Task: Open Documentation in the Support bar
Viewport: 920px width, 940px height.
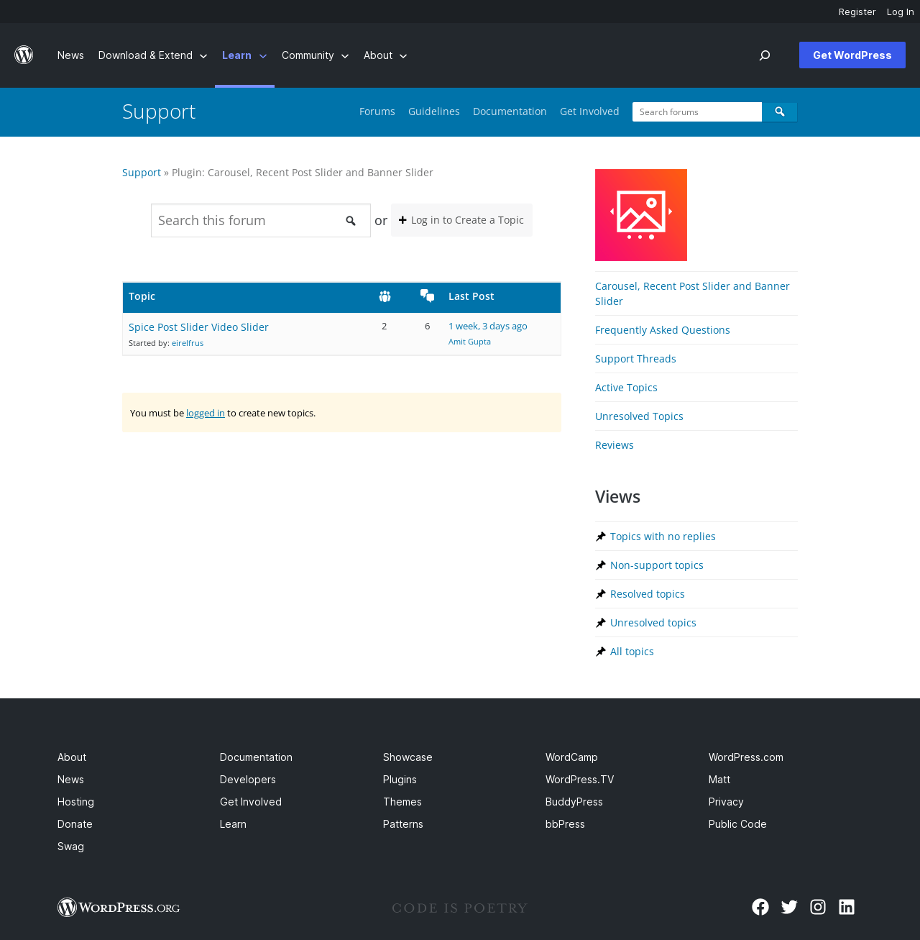Action: pos(510,111)
